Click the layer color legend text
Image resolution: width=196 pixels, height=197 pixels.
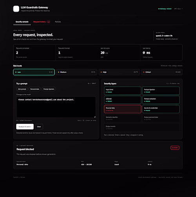[x=123, y=135]
